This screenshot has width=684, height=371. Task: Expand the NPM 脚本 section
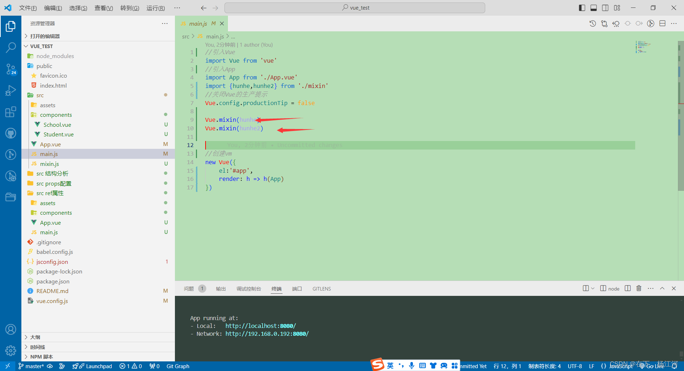(98, 357)
